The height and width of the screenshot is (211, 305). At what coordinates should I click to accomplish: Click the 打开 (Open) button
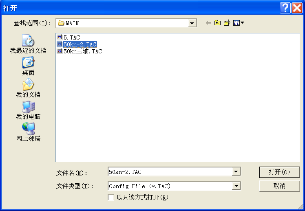click(280, 172)
